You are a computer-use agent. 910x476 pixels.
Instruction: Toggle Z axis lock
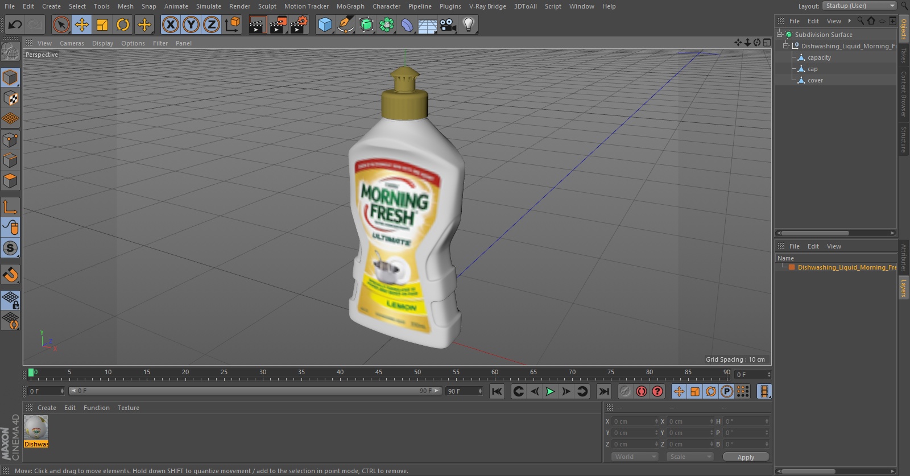[x=212, y=24]
